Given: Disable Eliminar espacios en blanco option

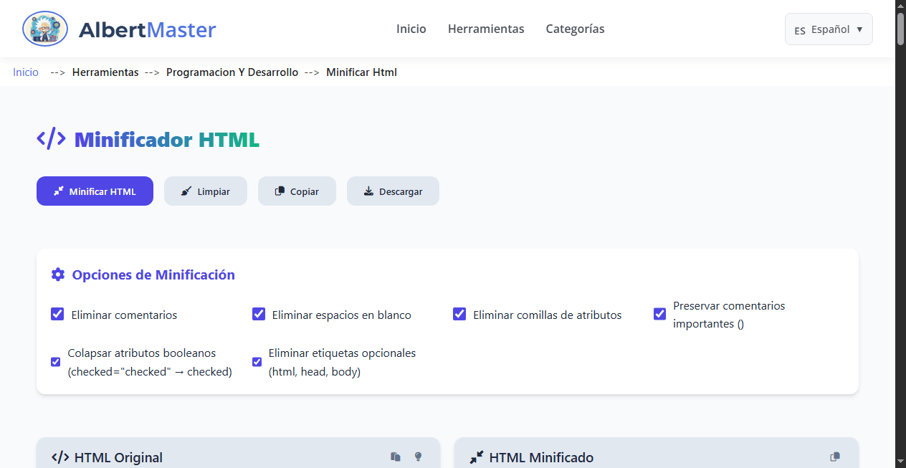Looking at the screenshot, I should point(259,314).
